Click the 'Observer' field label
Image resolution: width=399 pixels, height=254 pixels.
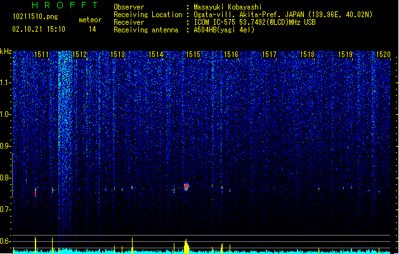click(x=129, y=7)
